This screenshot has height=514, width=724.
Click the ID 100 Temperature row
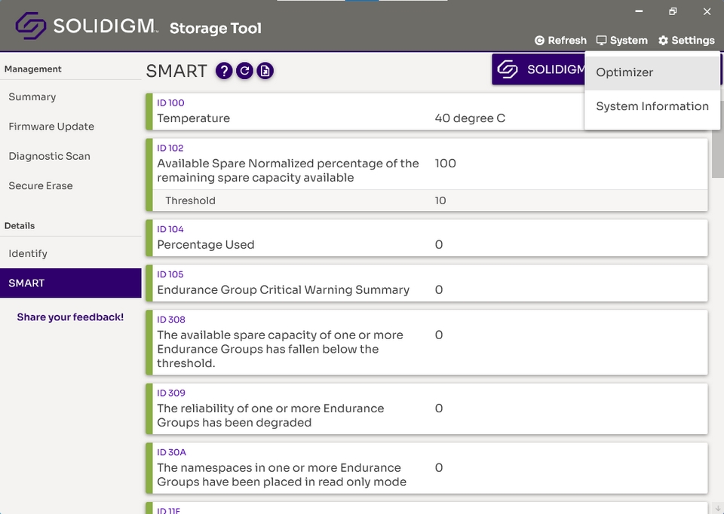tap(427, 112)
